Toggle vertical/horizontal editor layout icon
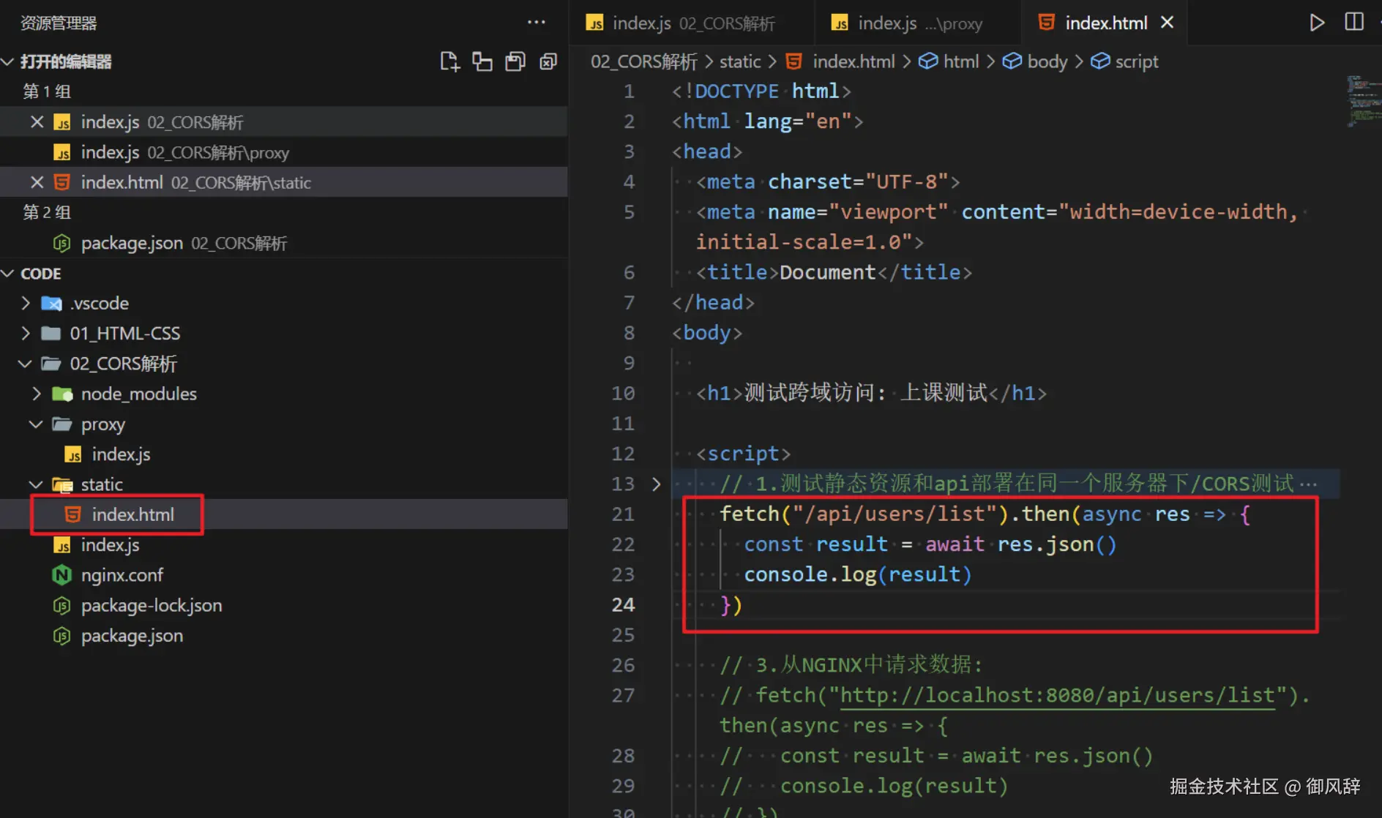Viewport: 1382px width, 818px height. (482, 61)
